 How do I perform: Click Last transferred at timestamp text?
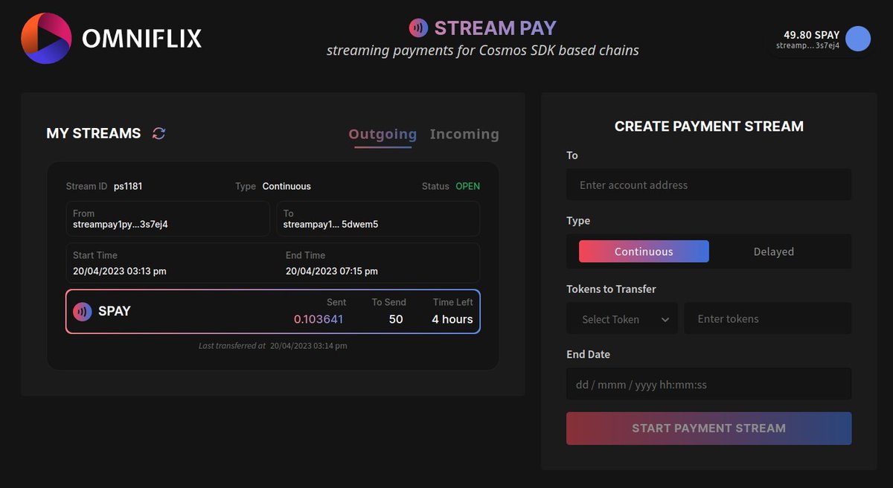(272, 346)
